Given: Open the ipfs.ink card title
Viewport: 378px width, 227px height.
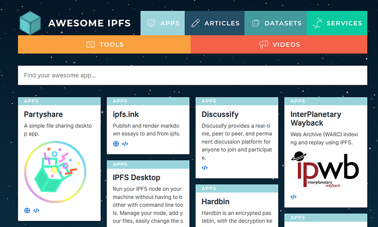Looking at the screenshot, I should (x=126, y=114).
